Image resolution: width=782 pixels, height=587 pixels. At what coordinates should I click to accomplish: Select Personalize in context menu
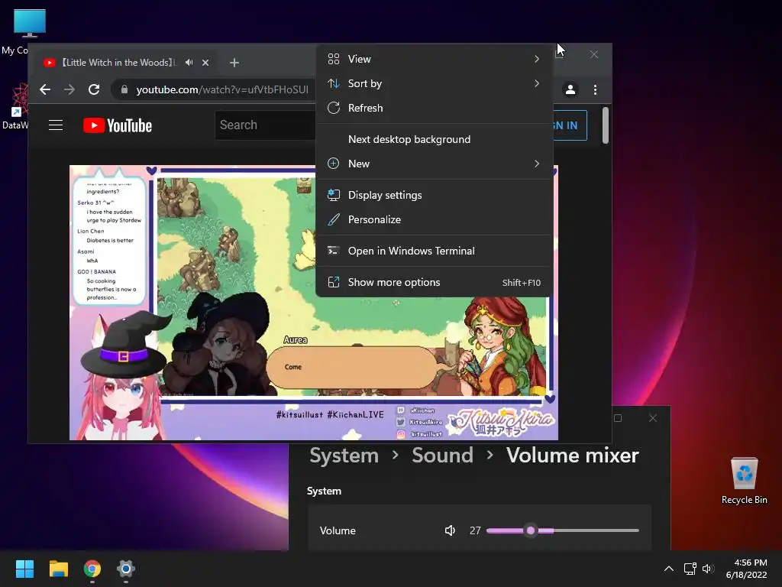coord(434,219)
